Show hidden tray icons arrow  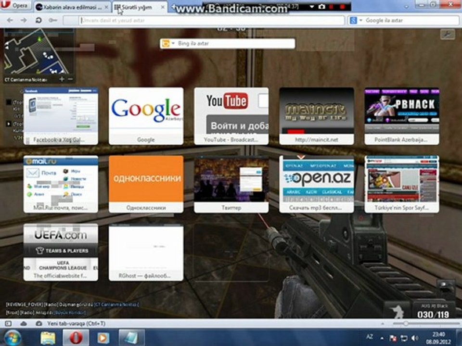[382, 338]
